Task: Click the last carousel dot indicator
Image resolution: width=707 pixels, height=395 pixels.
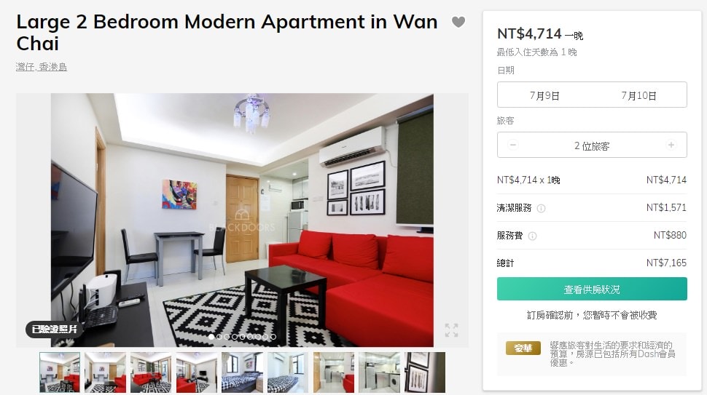Action: 273,337
